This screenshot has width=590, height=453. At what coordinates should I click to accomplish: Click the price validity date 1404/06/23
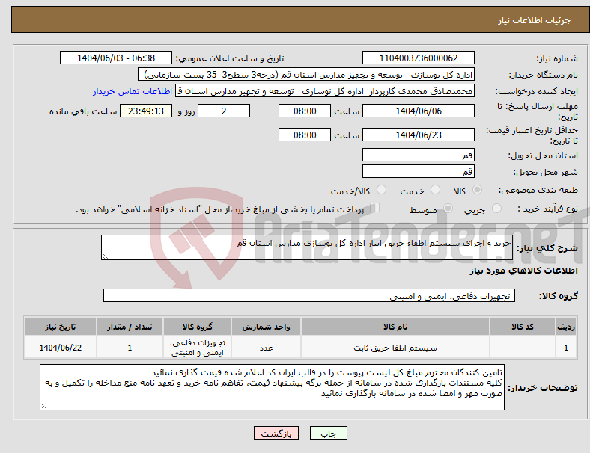pyautogui.click(x=418, y=135)
